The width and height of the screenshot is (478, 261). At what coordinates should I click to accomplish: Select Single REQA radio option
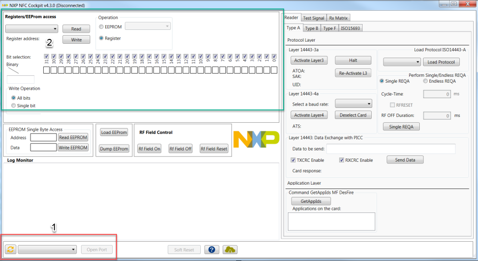tap(382, 81)
